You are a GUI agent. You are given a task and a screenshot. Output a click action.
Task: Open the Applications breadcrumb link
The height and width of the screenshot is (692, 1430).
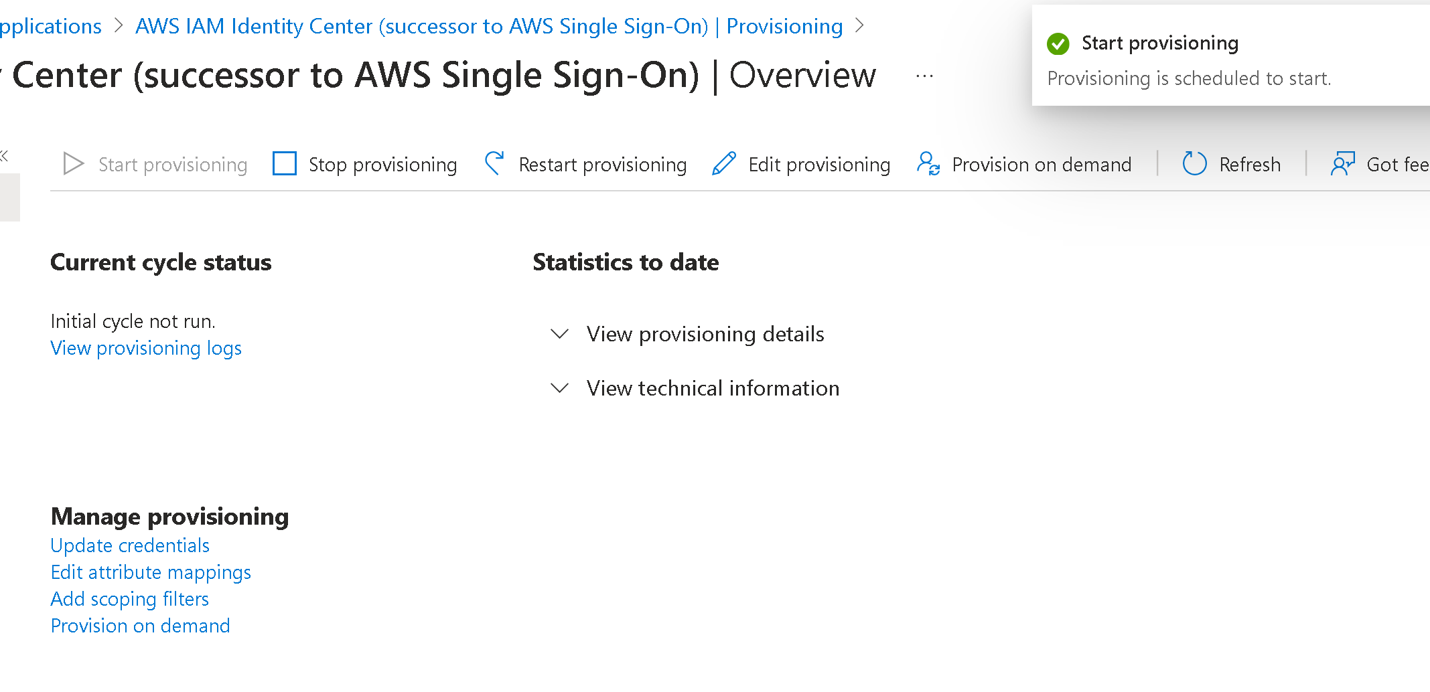(50, 26)
